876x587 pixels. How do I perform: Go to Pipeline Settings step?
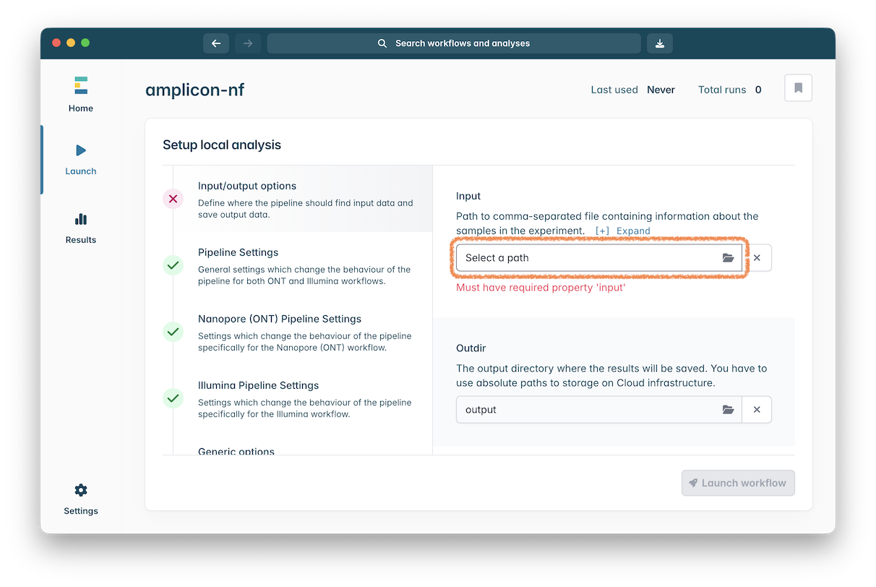(x=238, y=252)
